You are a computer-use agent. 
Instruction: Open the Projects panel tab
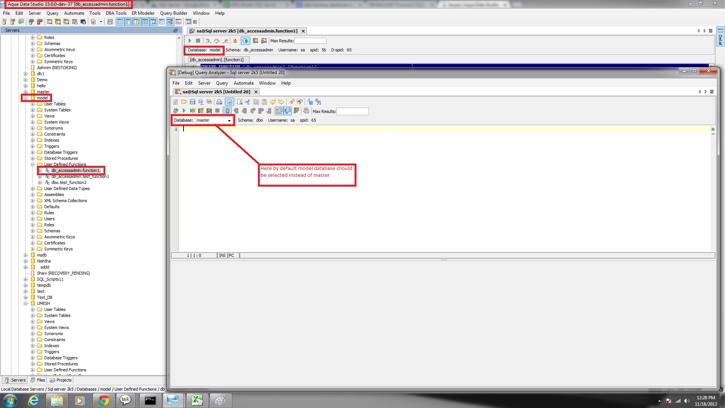pyautogui.click(x=60, y=380)
